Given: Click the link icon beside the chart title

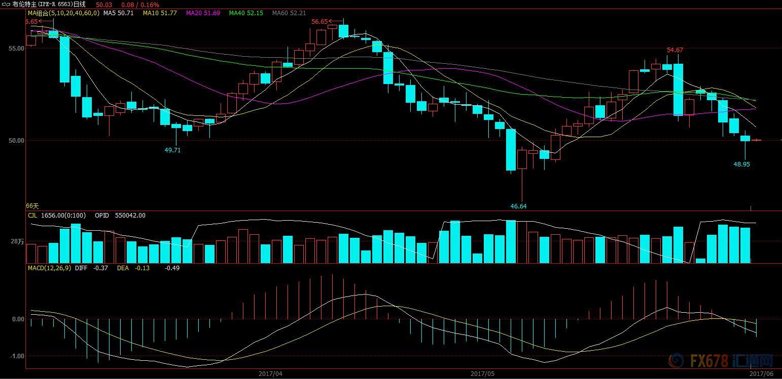Looking at the screenshot, I should coord(6,5).
